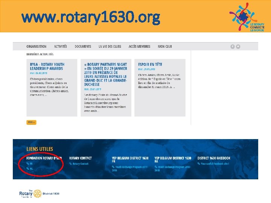The image size is (271, 203).
Task: Click Rotary Contact column heading
Action: [81, 158]
